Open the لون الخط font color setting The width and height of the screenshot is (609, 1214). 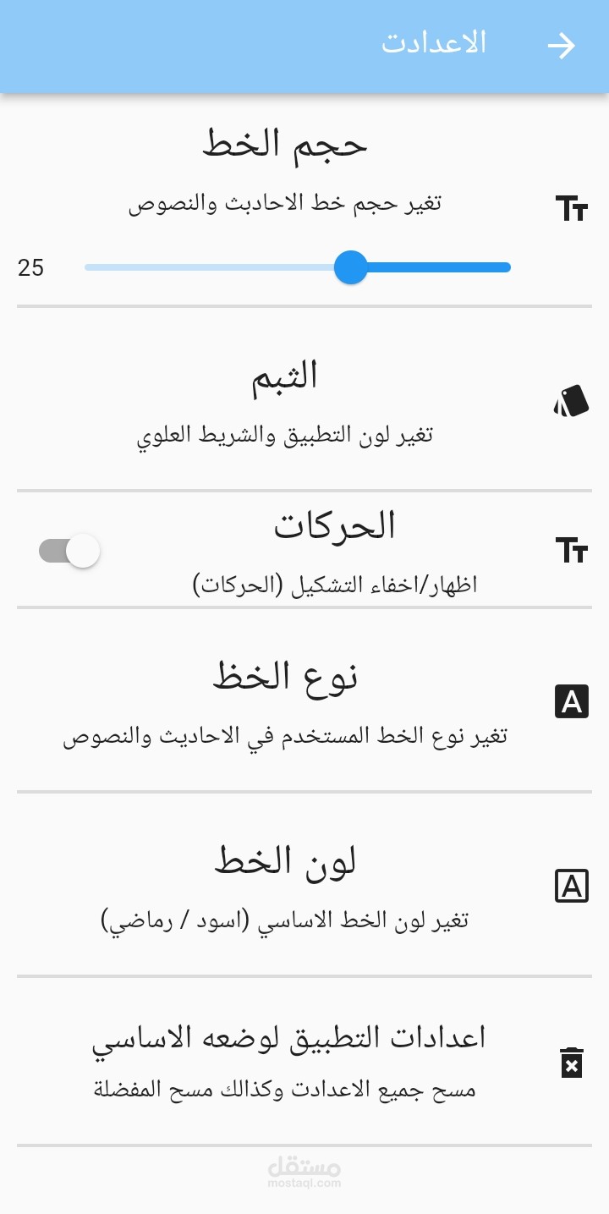click(x=304, y=885)
